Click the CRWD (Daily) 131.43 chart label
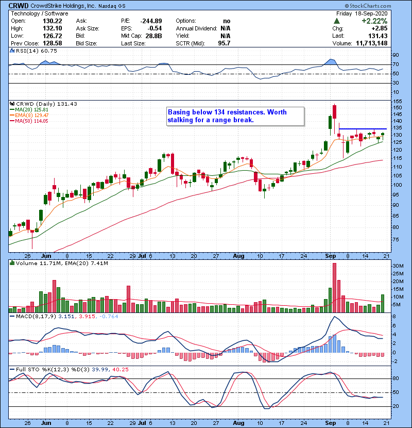Screen dimensions: 412x428 [47, 104]
